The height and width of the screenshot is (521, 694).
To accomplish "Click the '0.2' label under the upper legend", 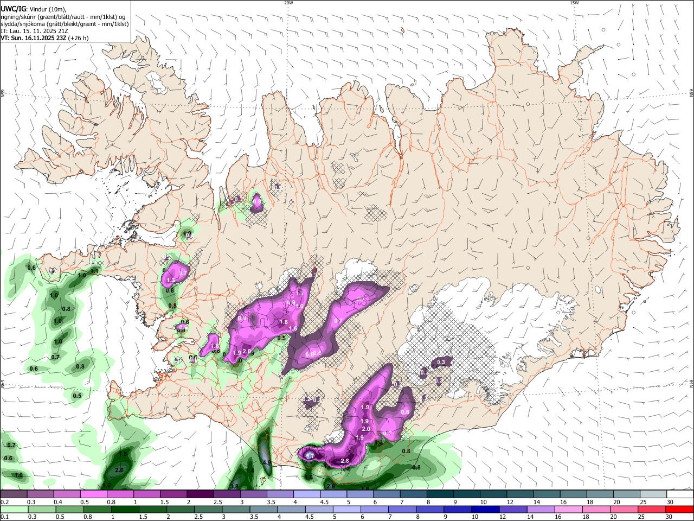I will tap(4, 502).
